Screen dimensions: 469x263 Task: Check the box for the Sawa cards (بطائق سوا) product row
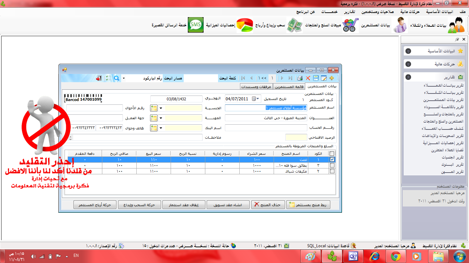[332, 165]
